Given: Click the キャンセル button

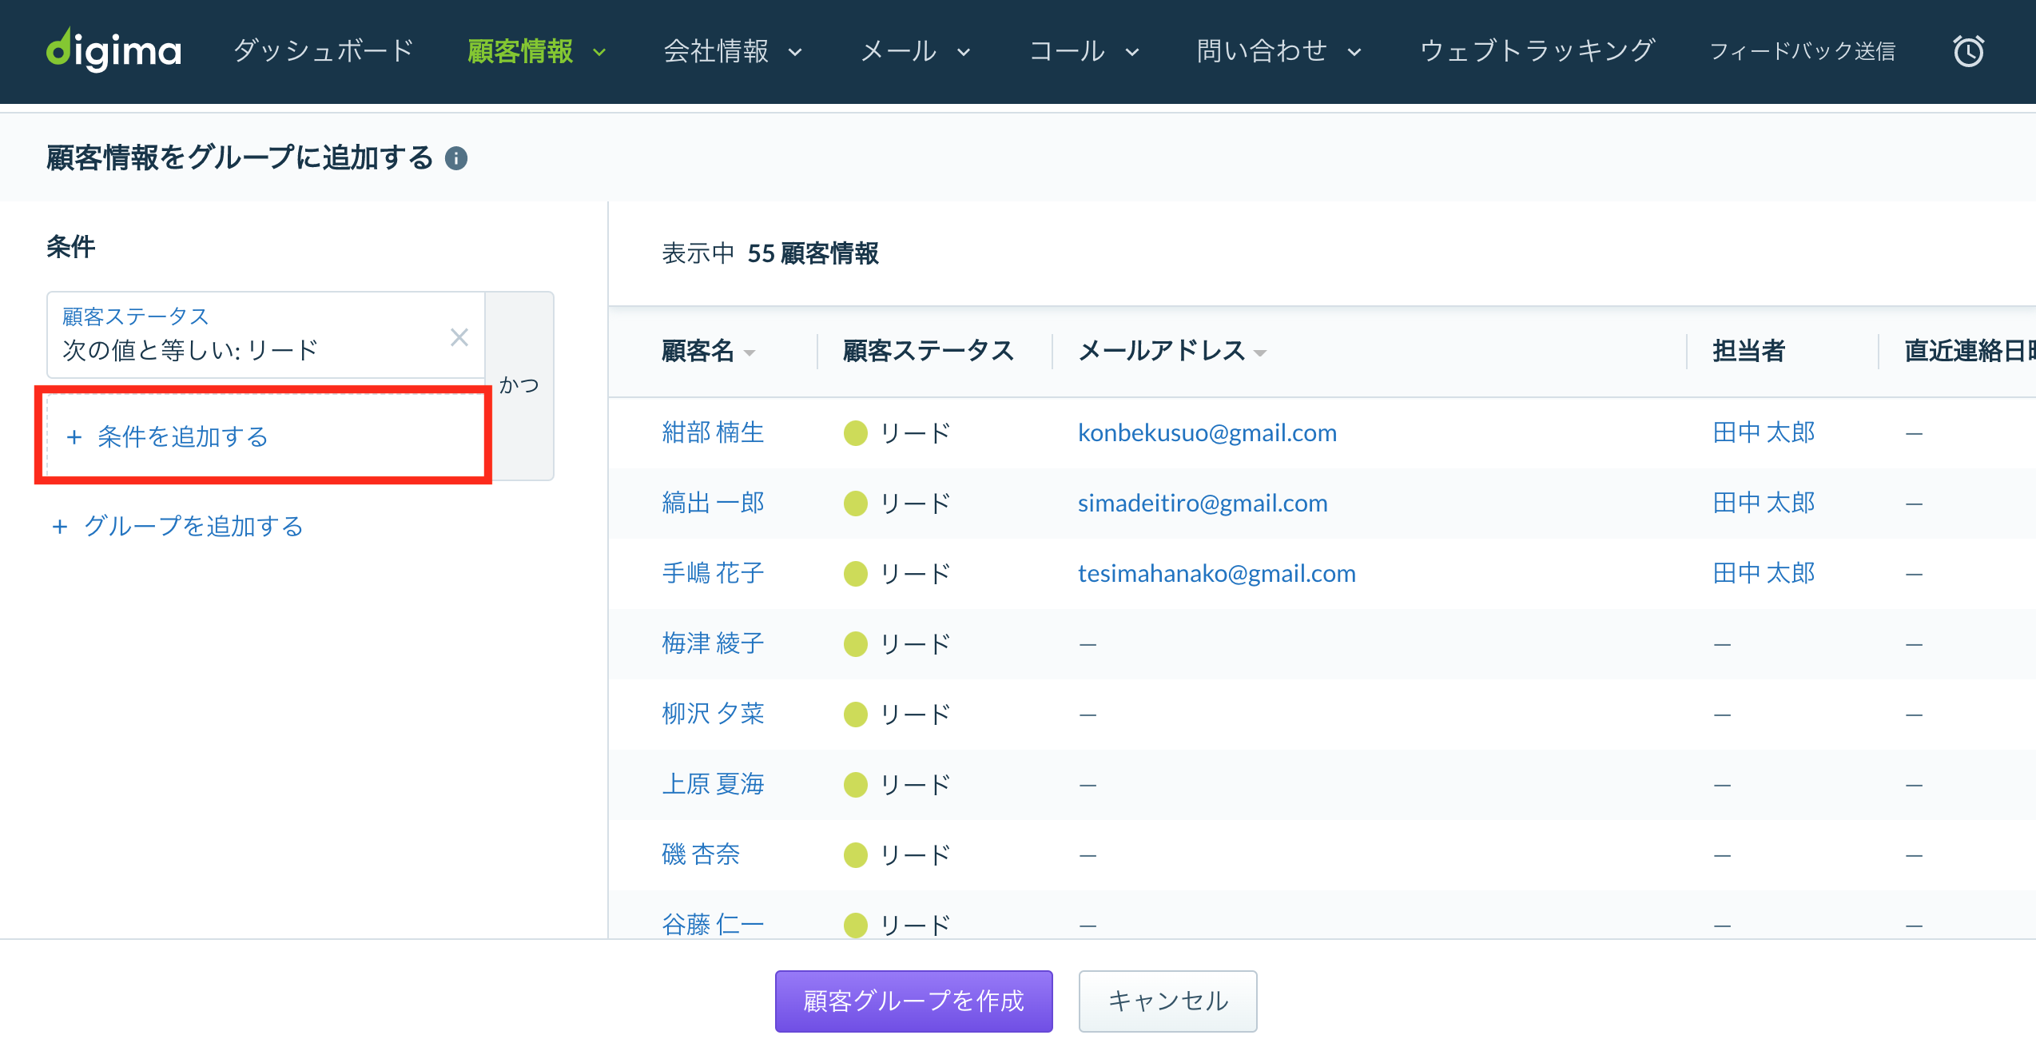Looking at the screenshot, I should click(x=1167, y=1001).
